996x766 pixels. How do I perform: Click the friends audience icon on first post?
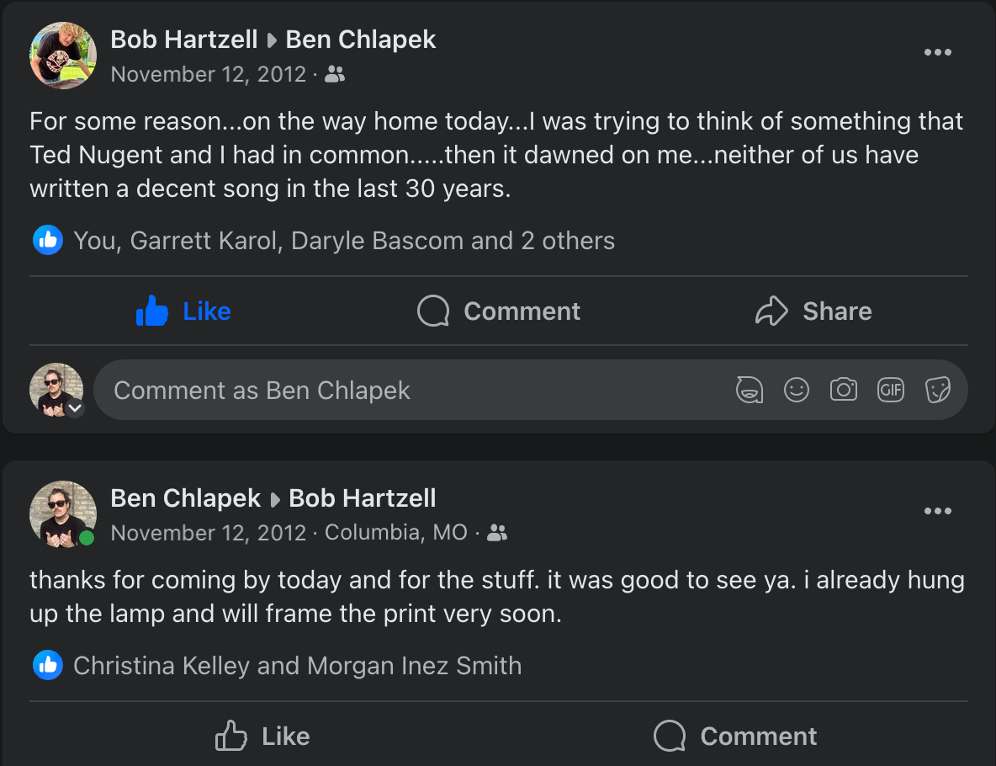tap(335, 75)
